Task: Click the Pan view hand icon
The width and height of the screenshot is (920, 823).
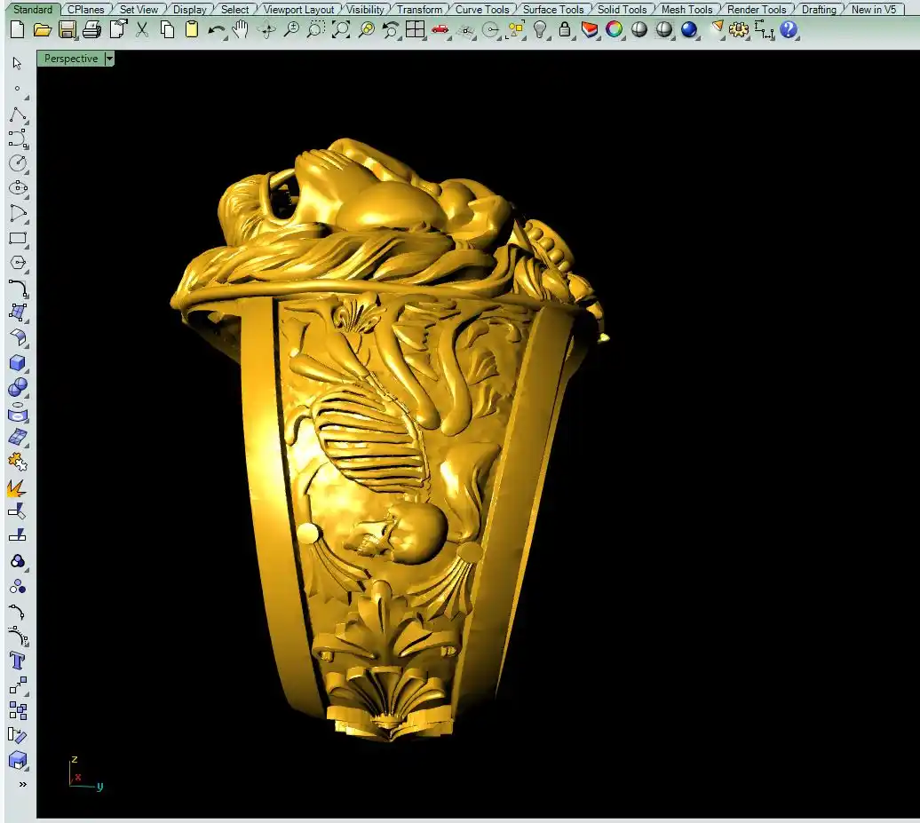Action: coord(241,29)
